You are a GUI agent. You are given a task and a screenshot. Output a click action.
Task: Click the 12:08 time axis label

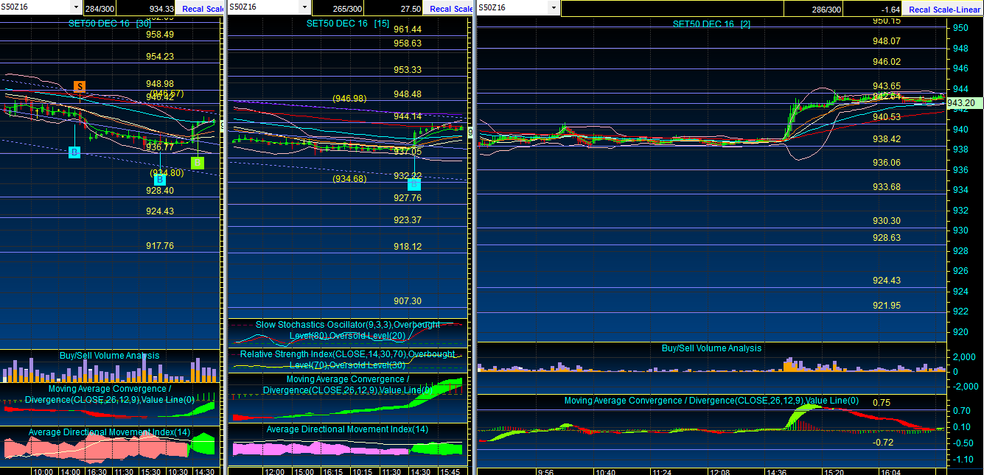tap(719, 471)
